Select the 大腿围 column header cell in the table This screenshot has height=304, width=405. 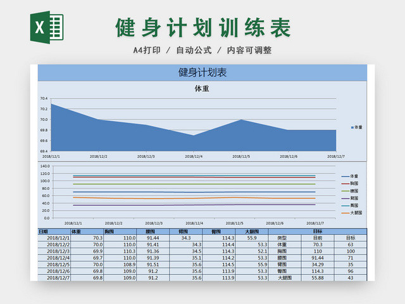pos(252,231)
